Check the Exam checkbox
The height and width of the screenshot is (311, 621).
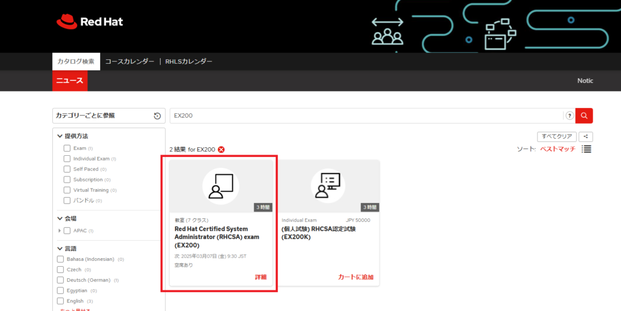(67, 149)
